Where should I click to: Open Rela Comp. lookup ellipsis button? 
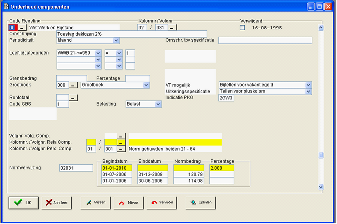121,142
